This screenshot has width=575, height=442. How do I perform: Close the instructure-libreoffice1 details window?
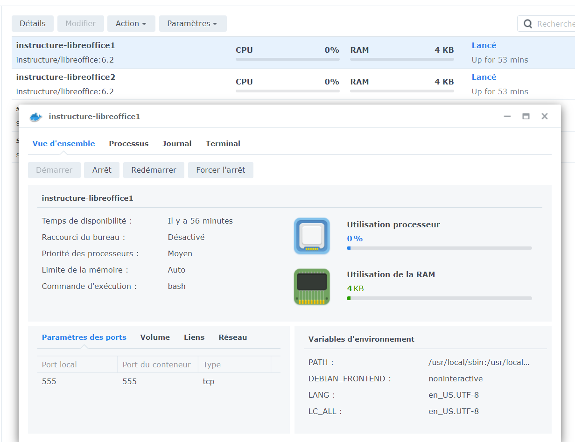pos(544,117)
